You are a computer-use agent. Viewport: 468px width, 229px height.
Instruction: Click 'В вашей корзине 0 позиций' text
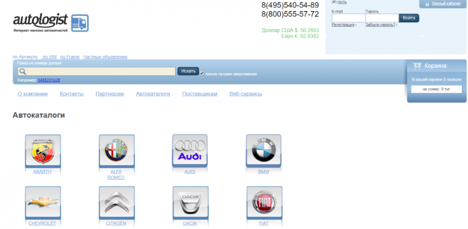(437, 80)
